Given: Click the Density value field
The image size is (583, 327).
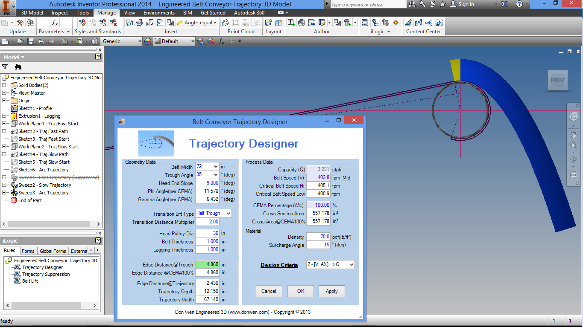Looking at the screenshot, I should point(318,237).
